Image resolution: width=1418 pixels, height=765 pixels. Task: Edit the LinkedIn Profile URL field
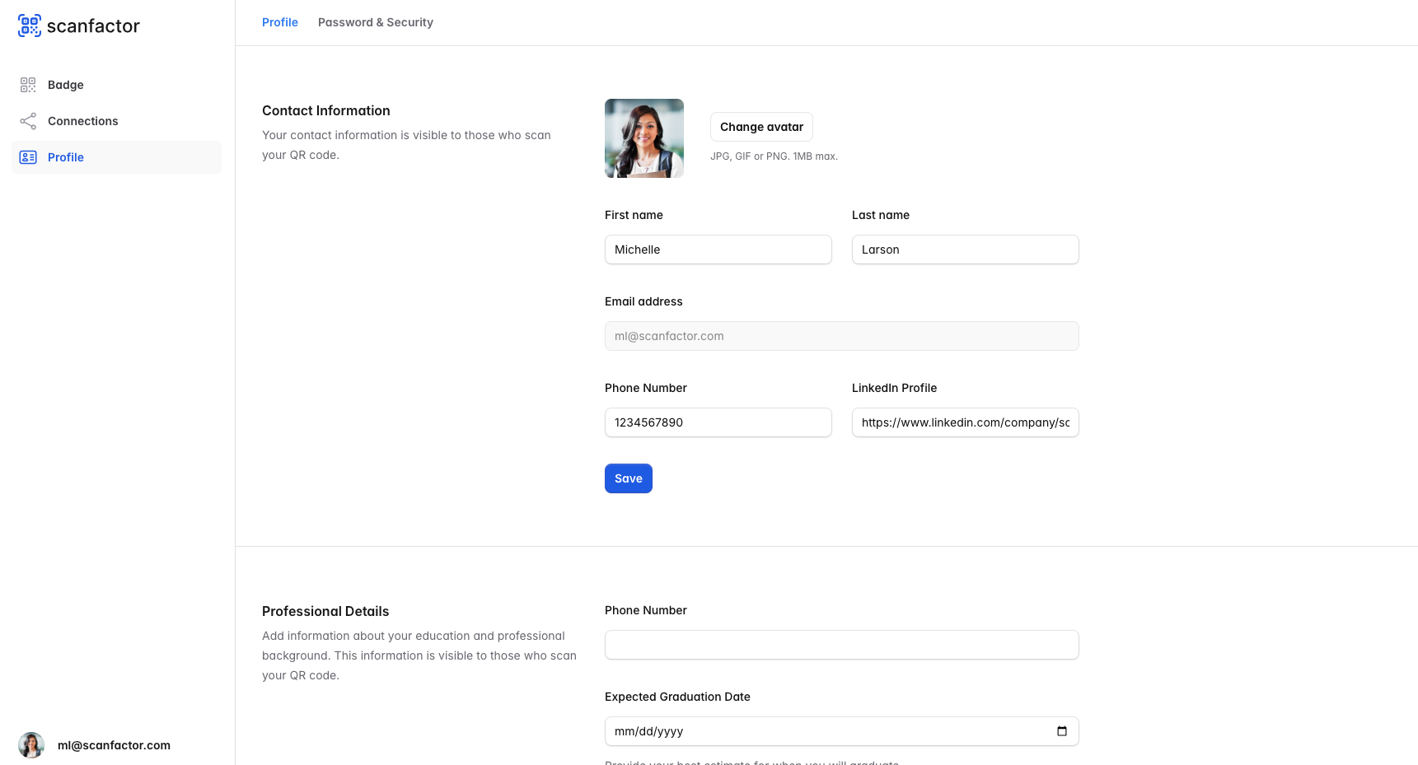pyautogui.click(x=964, y=422)
